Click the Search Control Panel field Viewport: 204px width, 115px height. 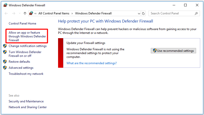tap(171, 13)
